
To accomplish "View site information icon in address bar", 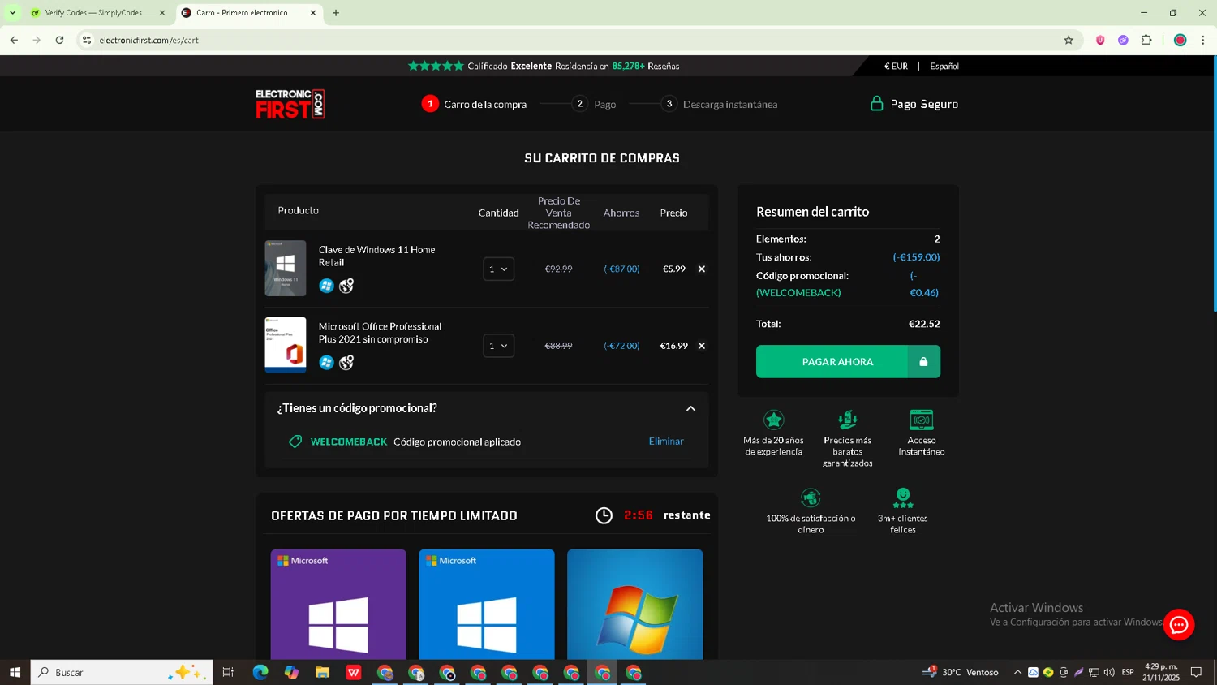I will coord(87,40).
